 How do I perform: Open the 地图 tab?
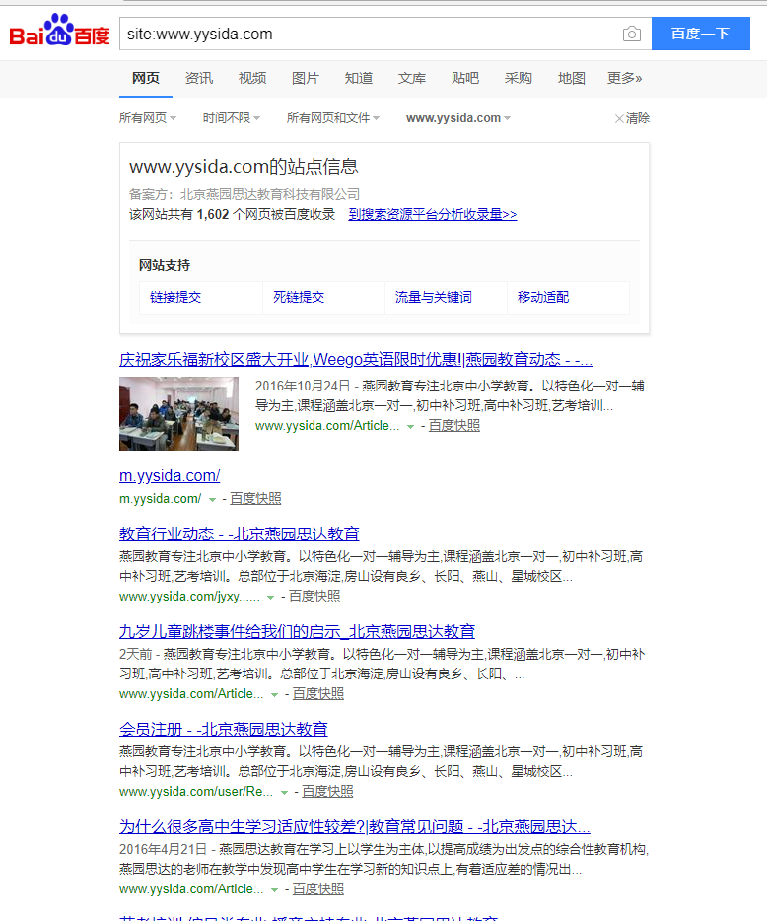click(572, 78)
